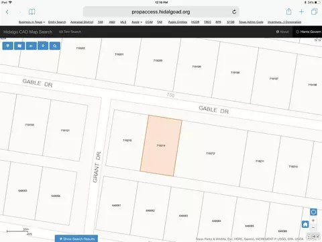Open the Safari bookmarks book icon
The width and height of the screenshot is (322, 242).
pyautogui.click(x=32, y=12)
